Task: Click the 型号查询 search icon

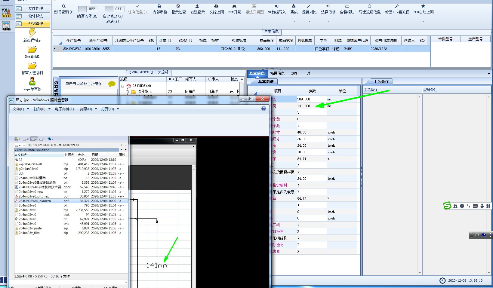Action: [64, 6]
